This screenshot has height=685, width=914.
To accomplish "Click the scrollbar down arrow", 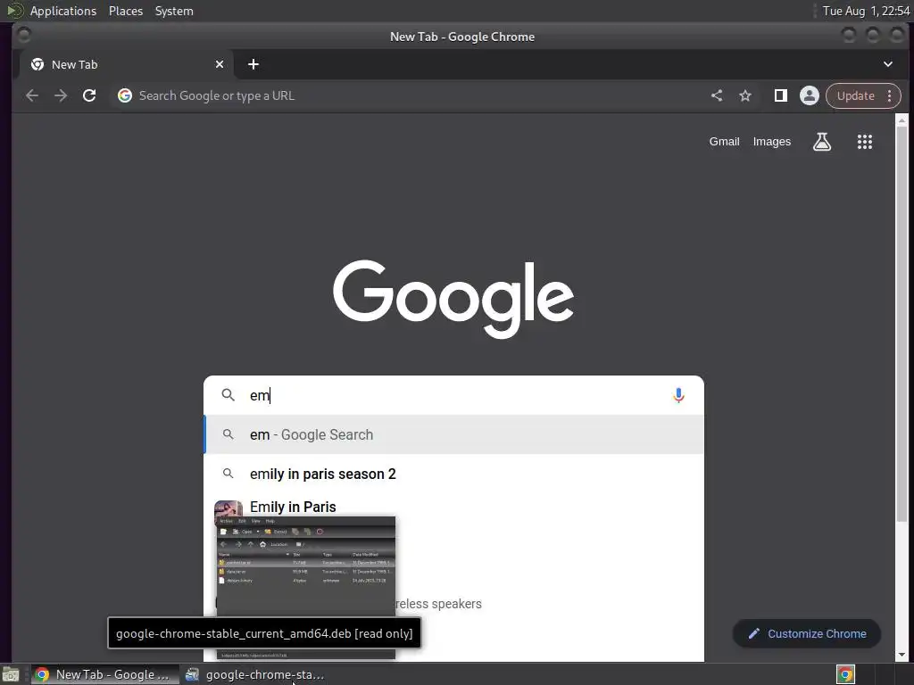I will 902,655.
